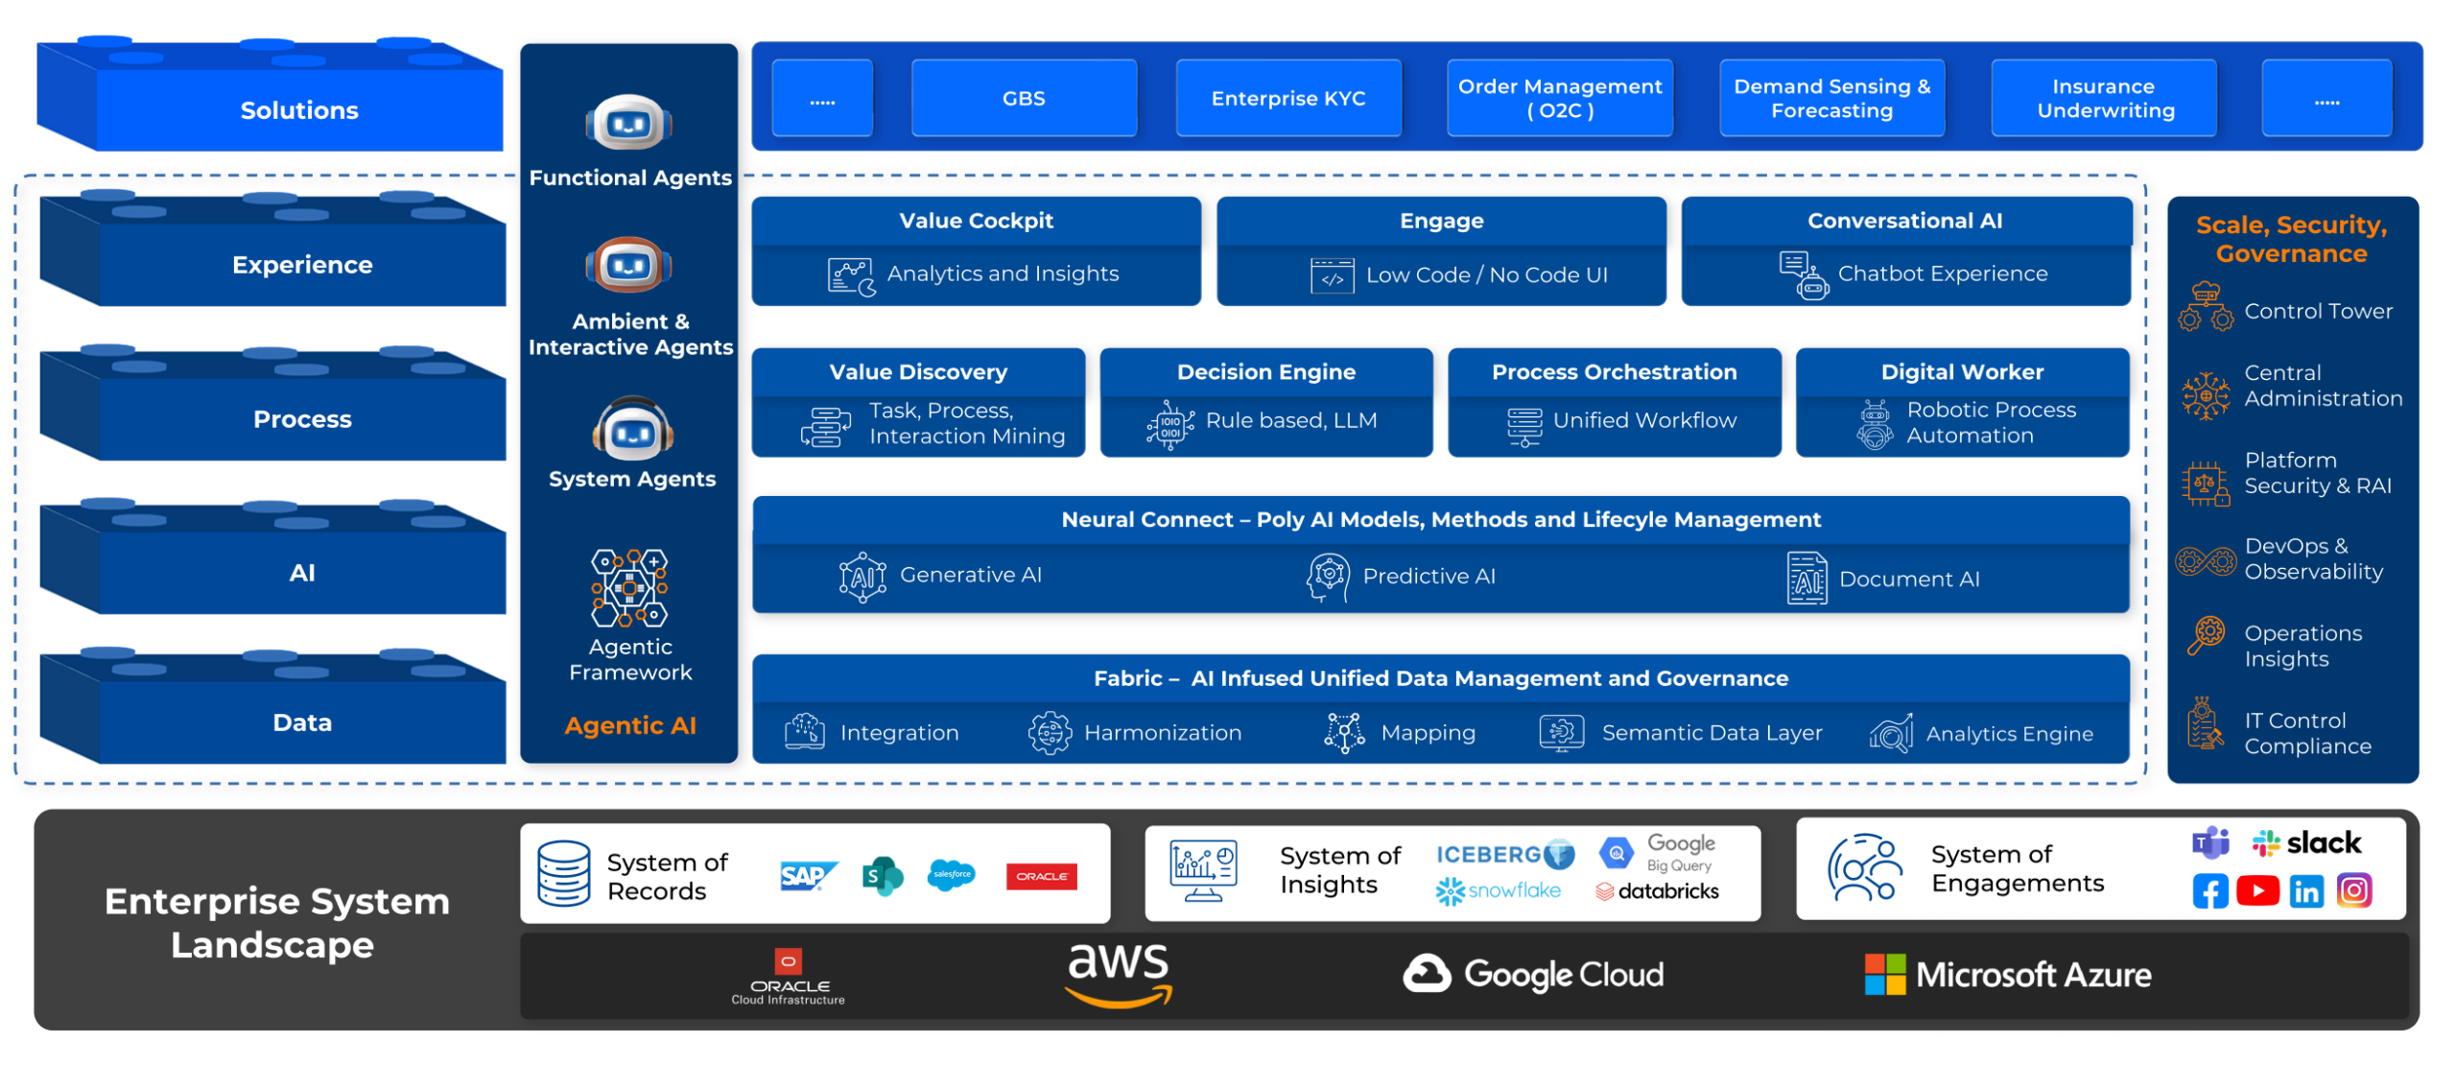Select the IT Control Compliance clipboard icon
2456x1065 pixels.
(2203, 723)
